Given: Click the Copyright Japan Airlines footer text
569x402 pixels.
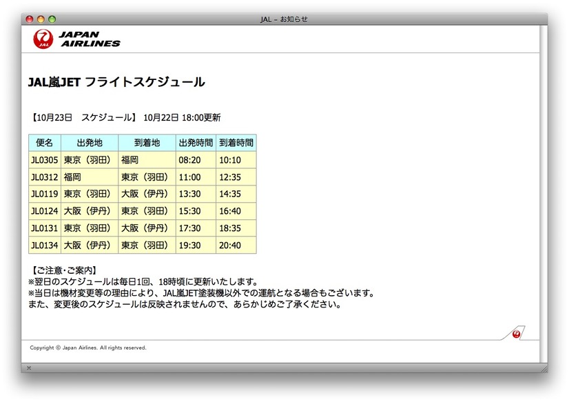Looking at the screenshot, I should (x=87, y=348).
